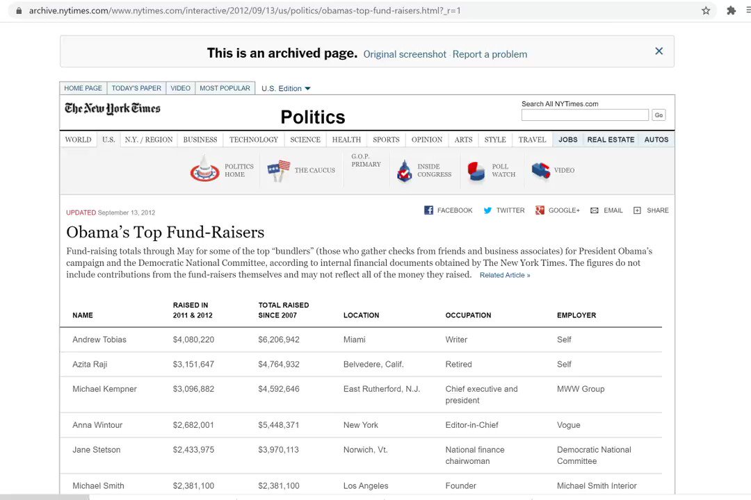Open the Video tab in top bar
Screen dimensions: 751x500
pyautogui.click(x=181, y=88)
